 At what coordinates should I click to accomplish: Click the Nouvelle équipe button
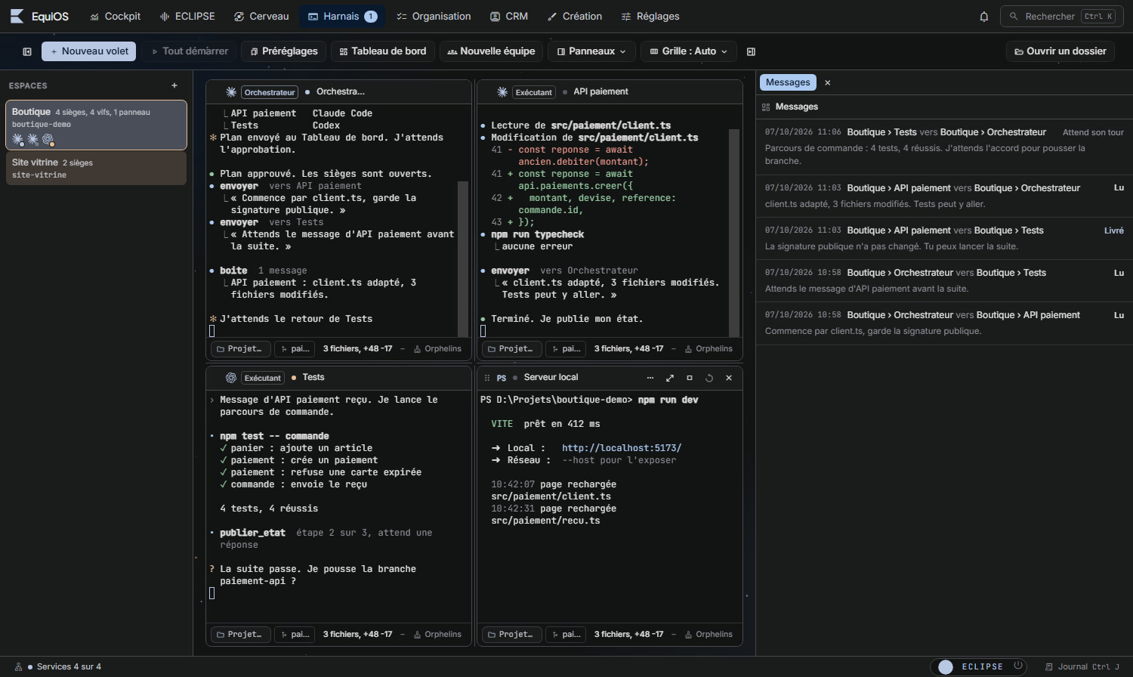(x=491, y=51)
